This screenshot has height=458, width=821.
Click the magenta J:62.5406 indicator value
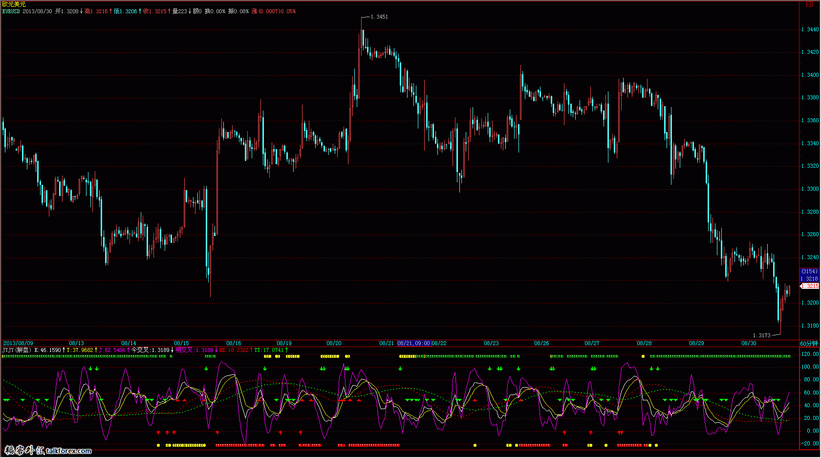112,350
